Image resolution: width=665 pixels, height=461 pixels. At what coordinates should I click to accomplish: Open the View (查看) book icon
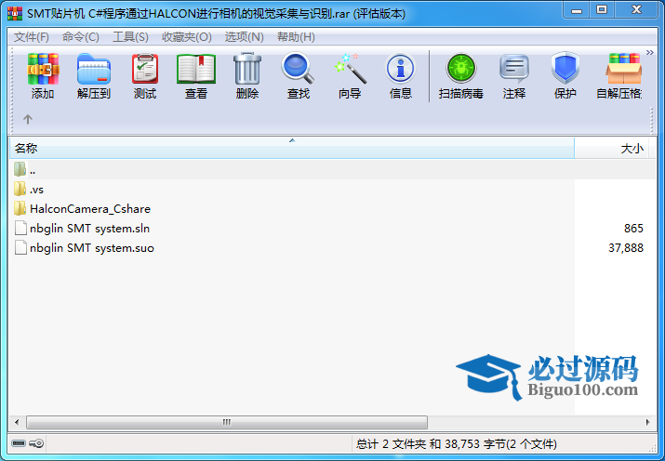196,69
